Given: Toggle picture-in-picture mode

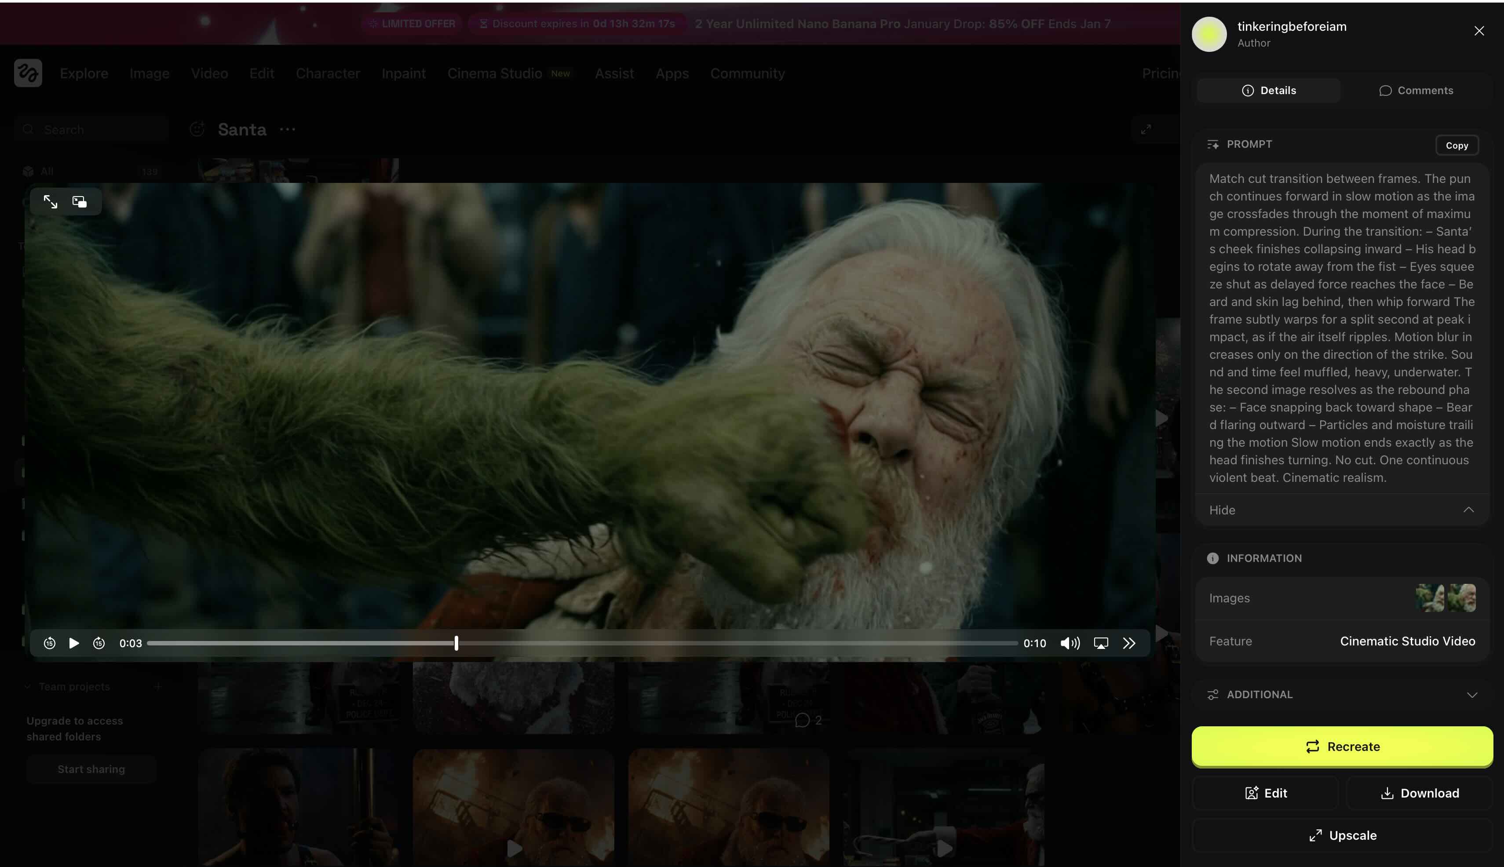Looking at the screenshot, I should pos(79,202).
